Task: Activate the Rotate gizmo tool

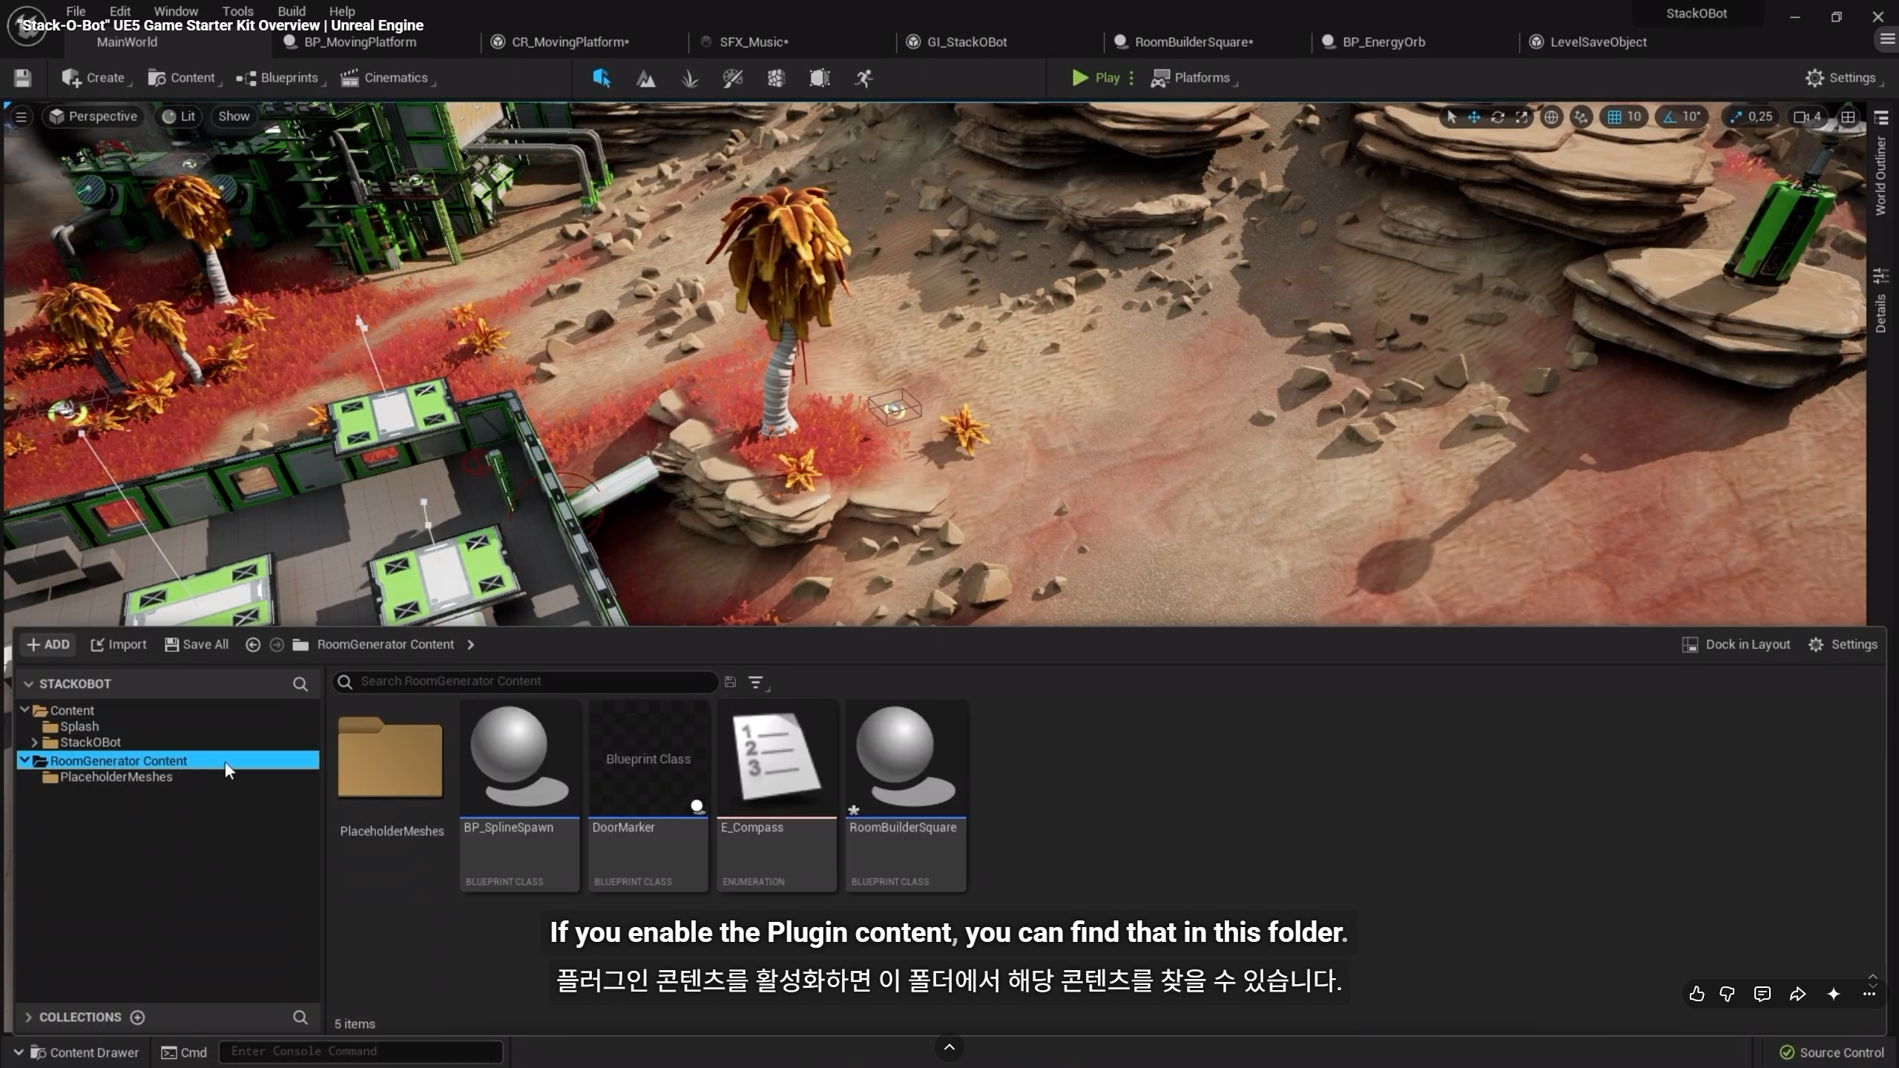Action: (1498, 116)
